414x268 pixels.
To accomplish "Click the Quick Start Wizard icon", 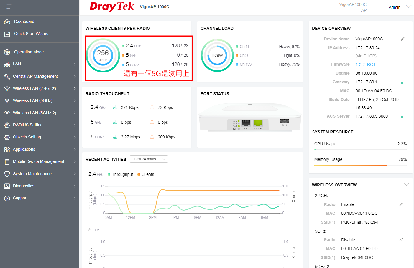I will (7, 34).
